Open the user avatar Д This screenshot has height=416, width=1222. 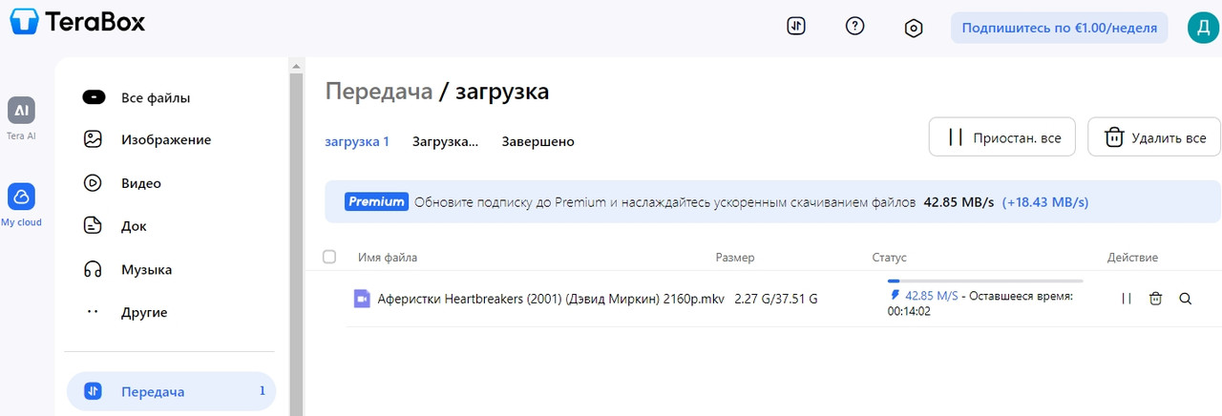(x=1202, y=28)
